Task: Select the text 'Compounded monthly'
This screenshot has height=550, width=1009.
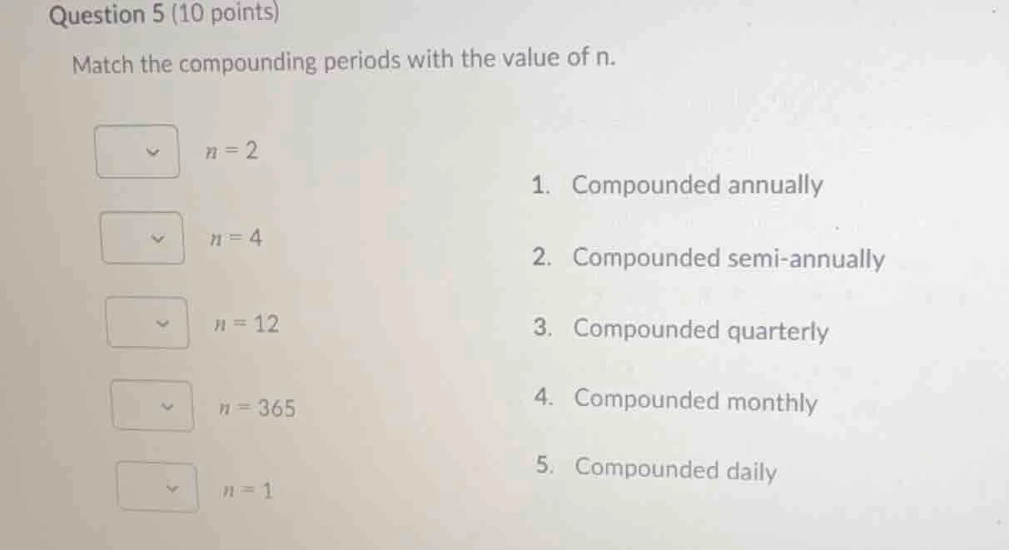Action: [x=693, y=402]
